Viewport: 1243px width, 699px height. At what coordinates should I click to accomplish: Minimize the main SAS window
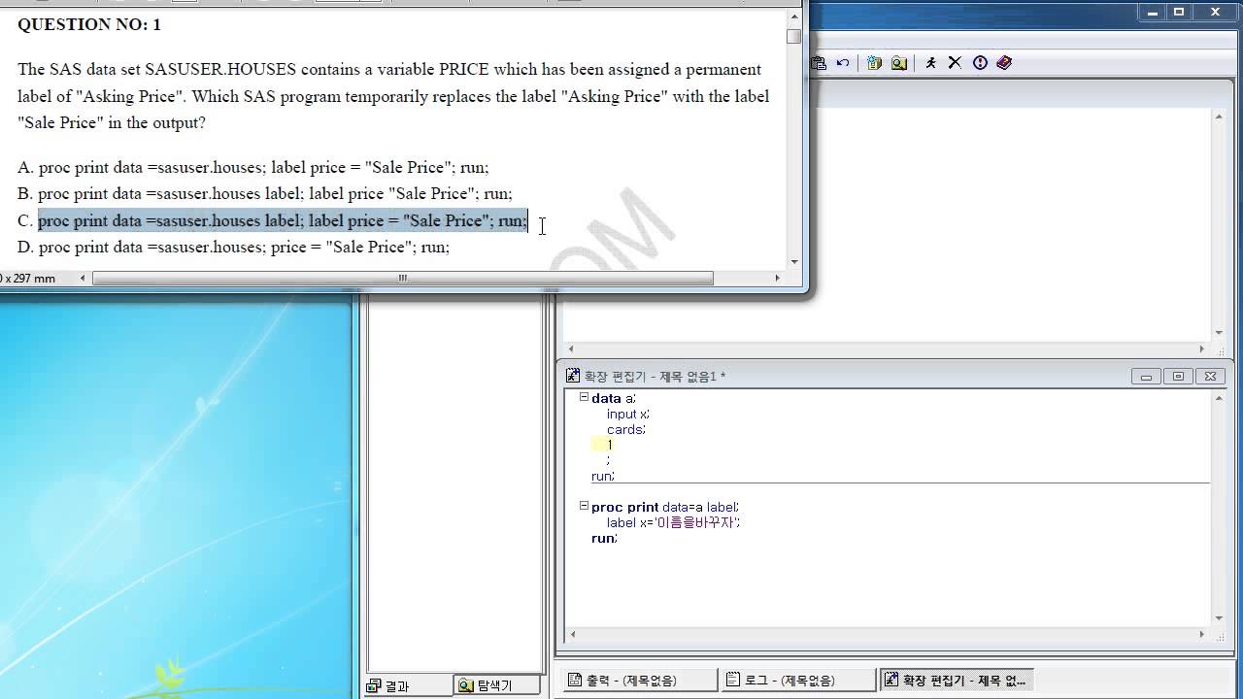(1152, 12)
